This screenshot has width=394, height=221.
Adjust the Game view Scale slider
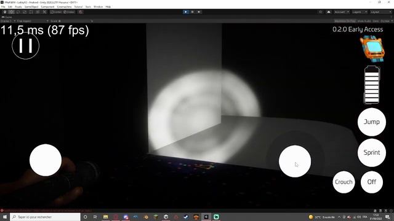pos(75,21)
